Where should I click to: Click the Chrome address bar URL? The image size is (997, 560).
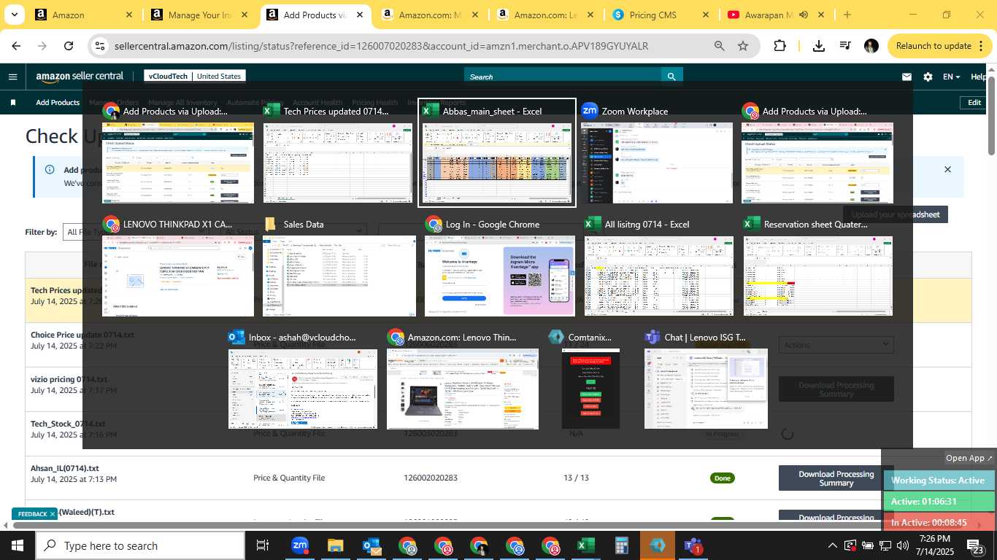click(381, 46)
